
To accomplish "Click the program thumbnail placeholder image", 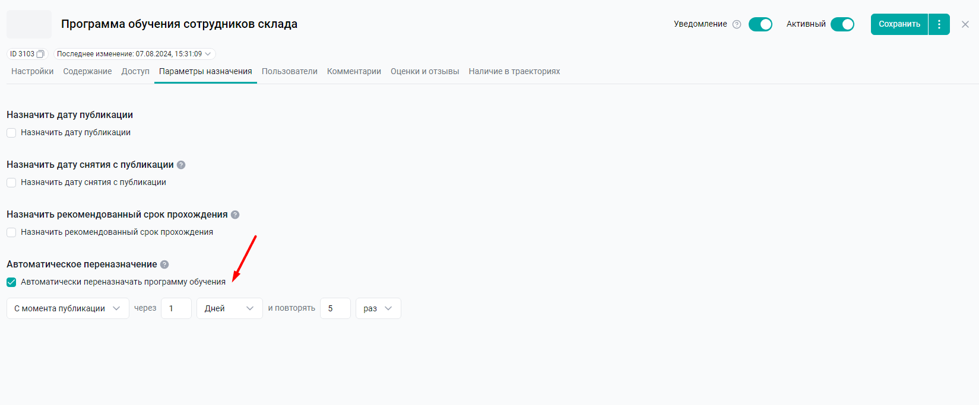I will [x=29, y=24].
